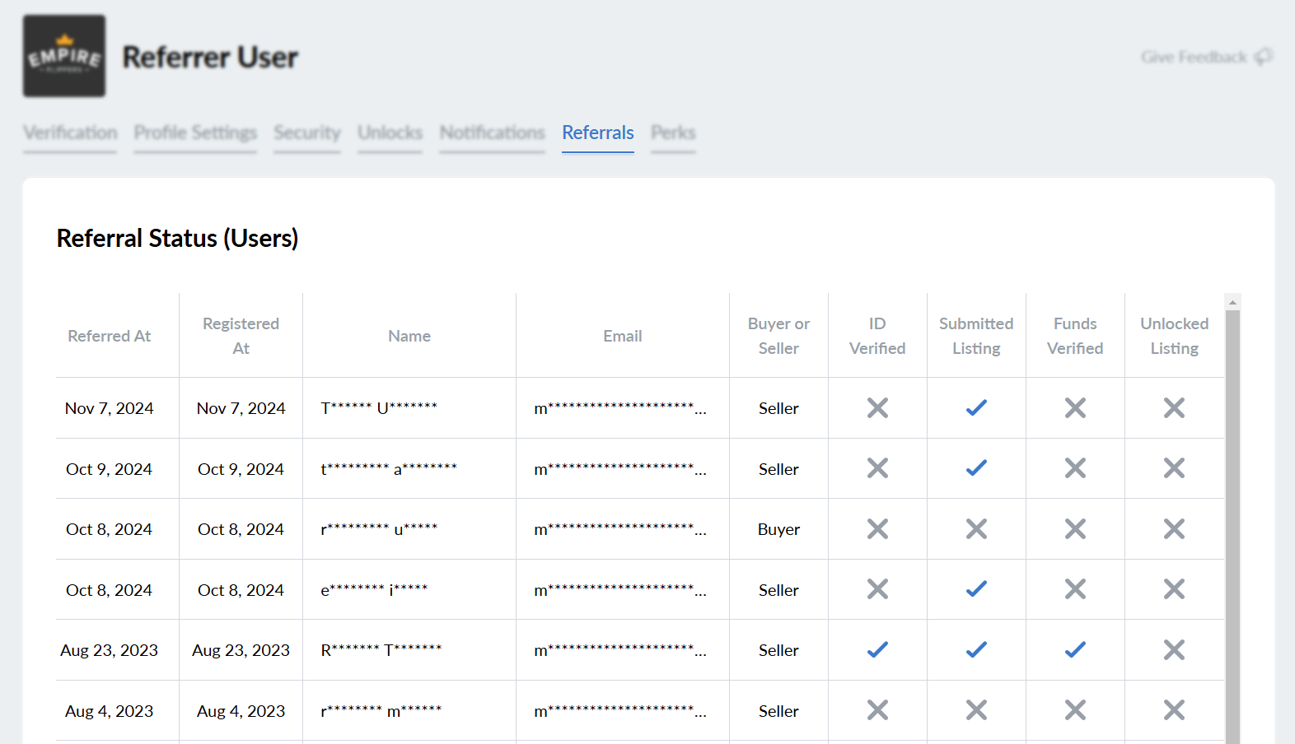Click Submitted Listing checkmark in Nov 7, 2024 row
The width and height of the screenshot is (1295, 744).
coord(976,408)
